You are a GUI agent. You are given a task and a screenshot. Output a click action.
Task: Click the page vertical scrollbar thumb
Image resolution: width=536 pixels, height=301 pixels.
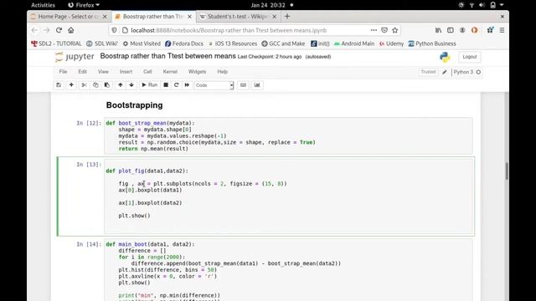[x=506, y=171]
